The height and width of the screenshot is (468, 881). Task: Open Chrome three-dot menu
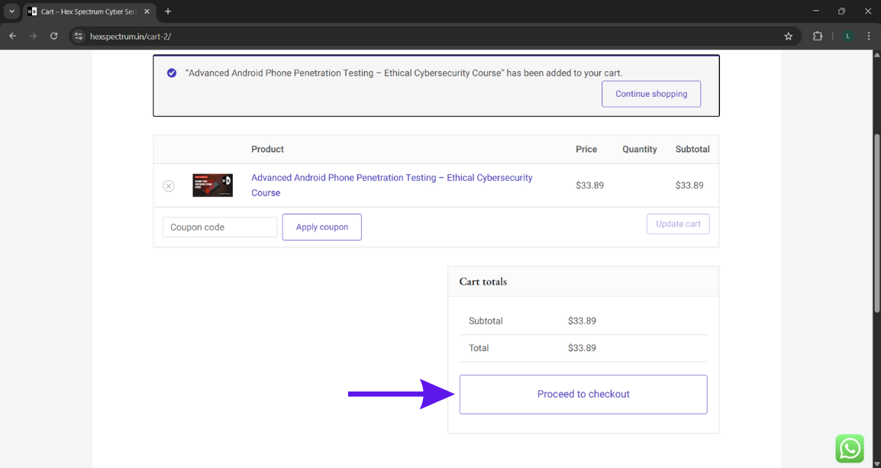[869, 36]
